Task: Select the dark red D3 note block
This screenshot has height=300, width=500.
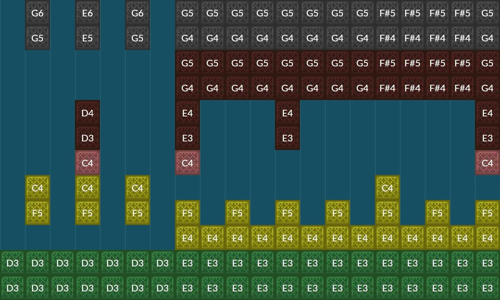Action: [x=87, y=138]
